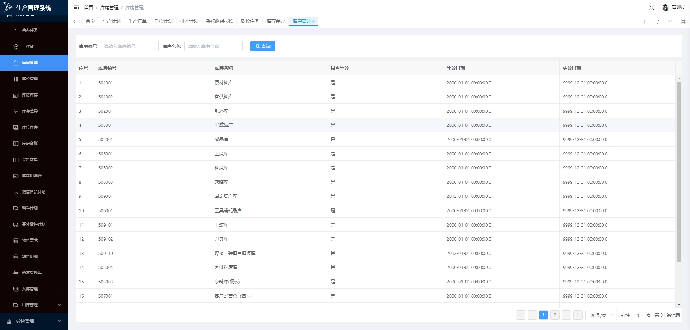Switch to 质检任务 tab
Viewport: 690px width, 330px height.
click(250, 22)
